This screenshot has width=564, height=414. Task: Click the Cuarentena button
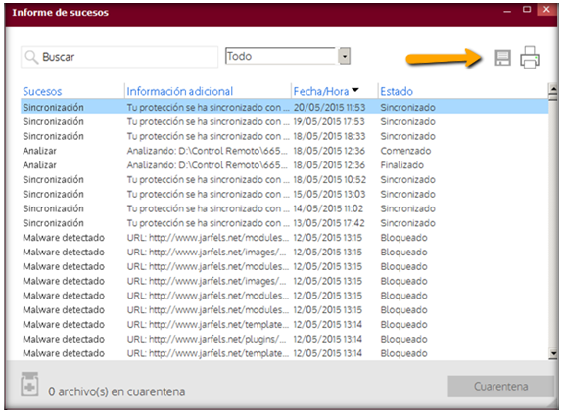tap(500, 387)
